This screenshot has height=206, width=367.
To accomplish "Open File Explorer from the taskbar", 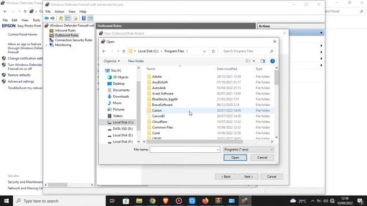I will pyautogui.click(x=139, y=201).
